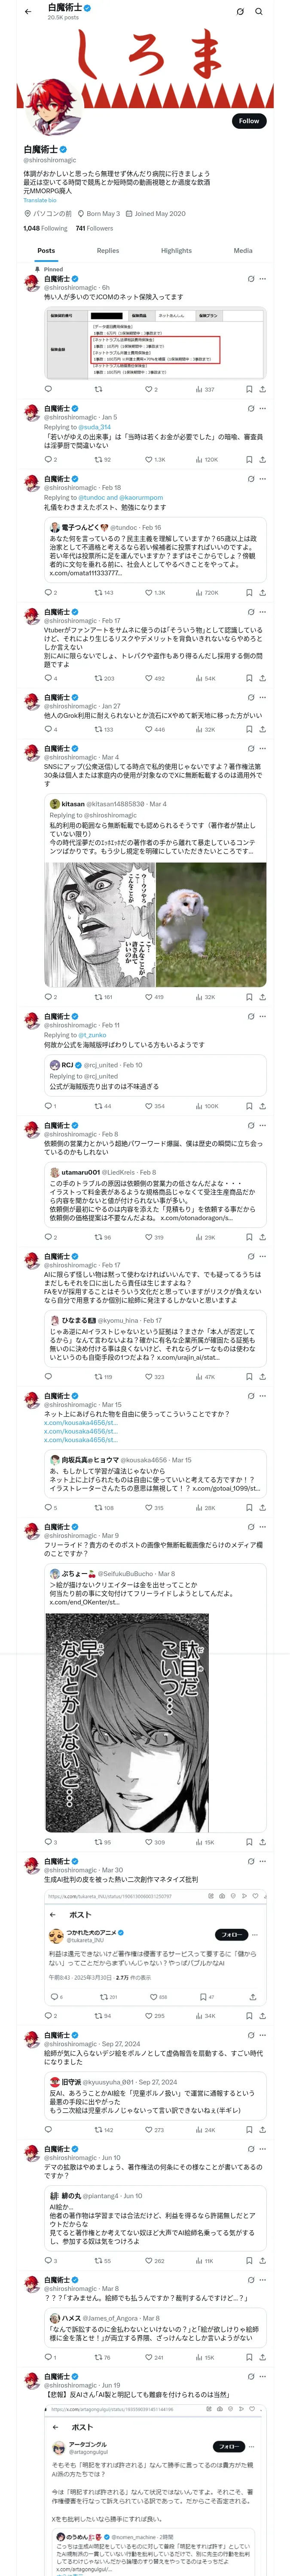Click the search icon in the header
This screenshot has height=2576, width=290.
pos(259,12)
